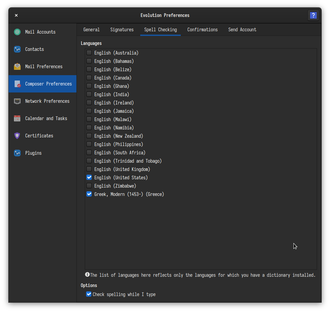
Task: Switch to the Confirmations tab
Action: tap(202, 30)
